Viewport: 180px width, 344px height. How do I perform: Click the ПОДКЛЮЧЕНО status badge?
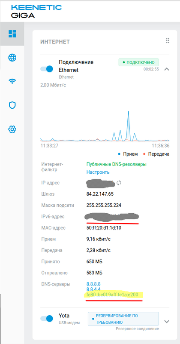click(x=139, y=62)
